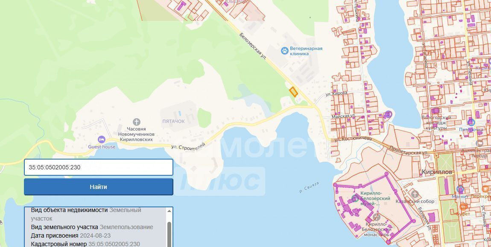Select the Магнит store marker
This screenshot has width=491, height=247.
point(460,189)
